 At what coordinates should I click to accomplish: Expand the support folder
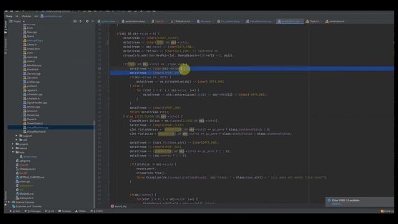click(x=17, y=136)
